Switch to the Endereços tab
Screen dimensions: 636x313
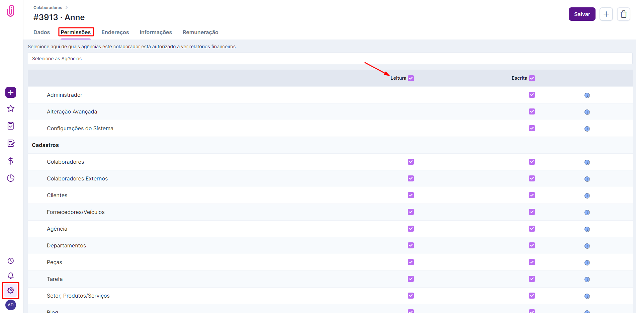(115, 32)
